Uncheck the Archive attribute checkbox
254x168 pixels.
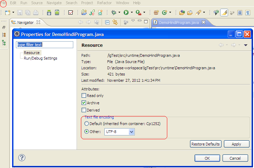(x=84, y=103)
